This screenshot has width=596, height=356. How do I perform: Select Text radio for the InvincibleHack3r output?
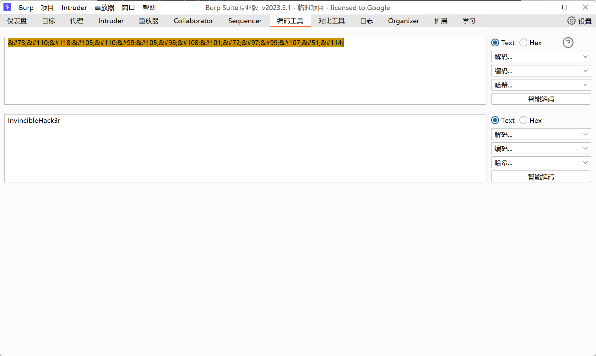point(495,120)
